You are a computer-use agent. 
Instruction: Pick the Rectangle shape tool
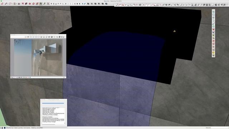pyautogui.click(x=15, y=4)
